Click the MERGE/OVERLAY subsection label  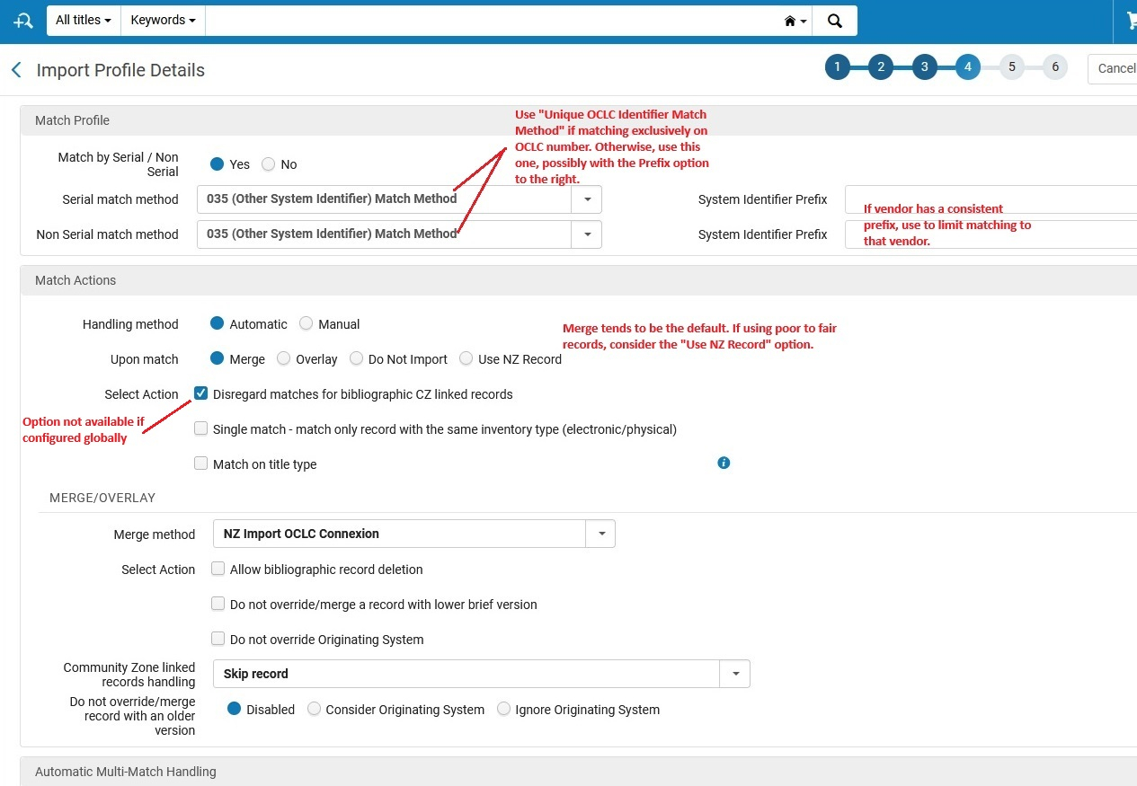[102, 498]
